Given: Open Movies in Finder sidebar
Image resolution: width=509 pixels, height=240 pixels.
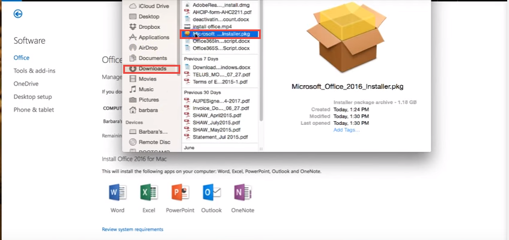Looking at the screenshot, I should [x=142, y=79].
